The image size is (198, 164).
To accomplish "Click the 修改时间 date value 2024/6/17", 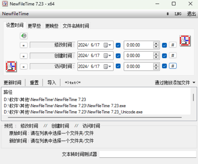I will pyautogui.click(x=89, y=45).
